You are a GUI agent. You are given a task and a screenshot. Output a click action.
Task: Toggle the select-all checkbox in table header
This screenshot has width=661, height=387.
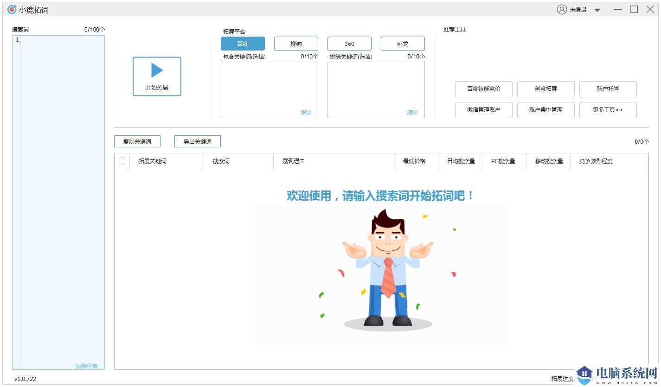click(122, 161)
